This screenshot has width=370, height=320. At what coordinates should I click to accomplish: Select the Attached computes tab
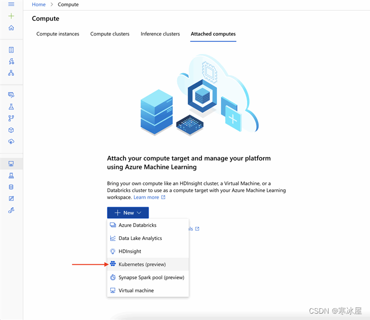[x=213, y=34]
